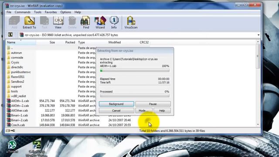Click size value 954.271.744 of AllOth~1.cab
Screen dimensions: 279x157
[47, 101]
